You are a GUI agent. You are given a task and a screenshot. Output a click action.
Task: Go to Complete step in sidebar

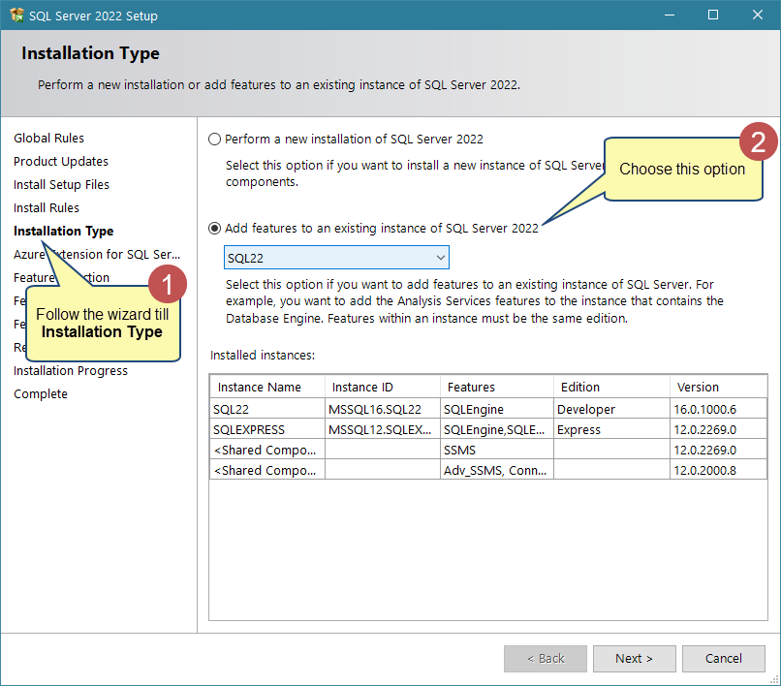click(x=41, y=394)
